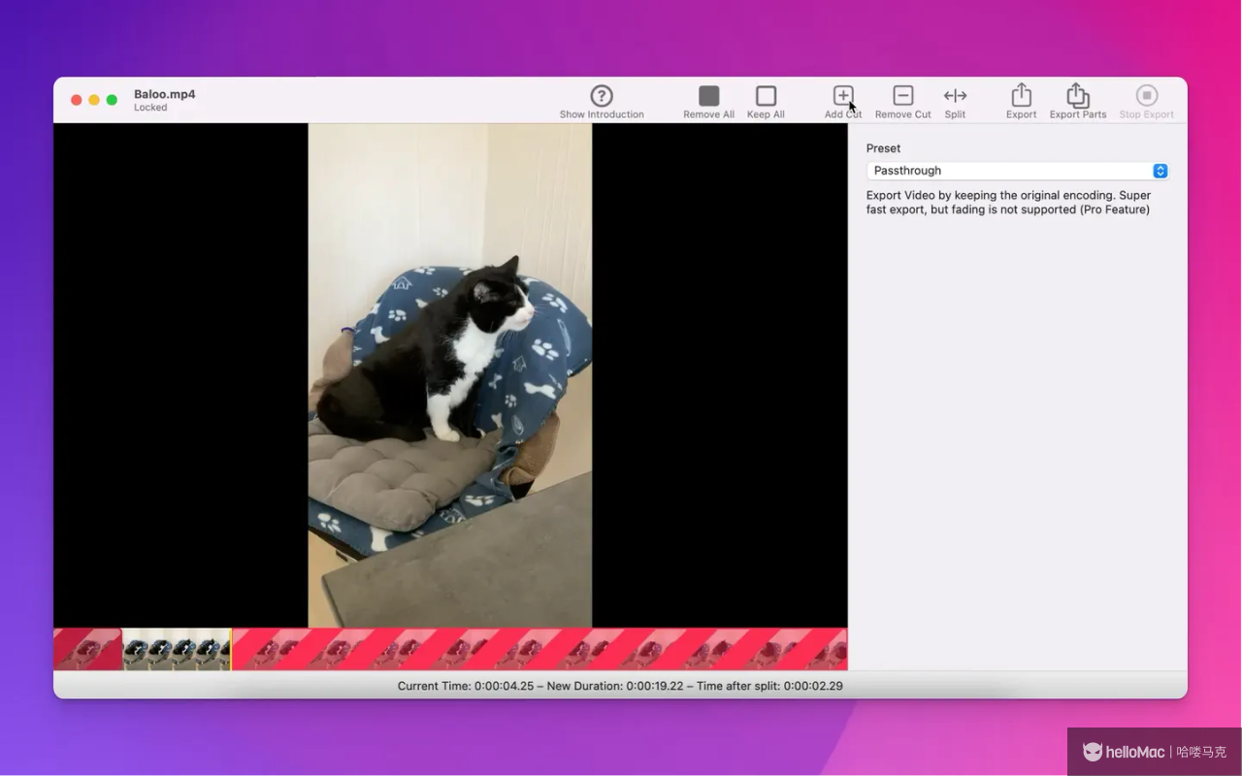The width and height of the screenshot is (1242, 776).
Task: Click the Remove Cut toolbar icon
Action: point(902,96)
